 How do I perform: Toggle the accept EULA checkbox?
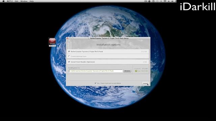tap(96, 83)
